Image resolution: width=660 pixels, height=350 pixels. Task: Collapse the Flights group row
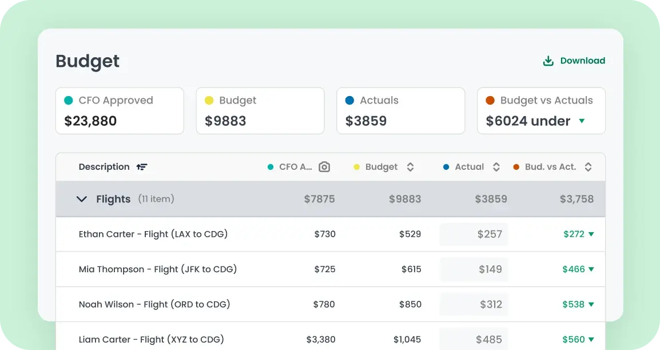click(81, 199)
